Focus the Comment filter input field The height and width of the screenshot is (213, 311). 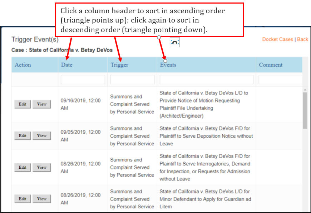click(280, 80)
